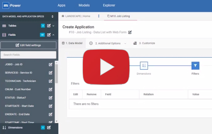Open the Models menu

tap(84, 5)
